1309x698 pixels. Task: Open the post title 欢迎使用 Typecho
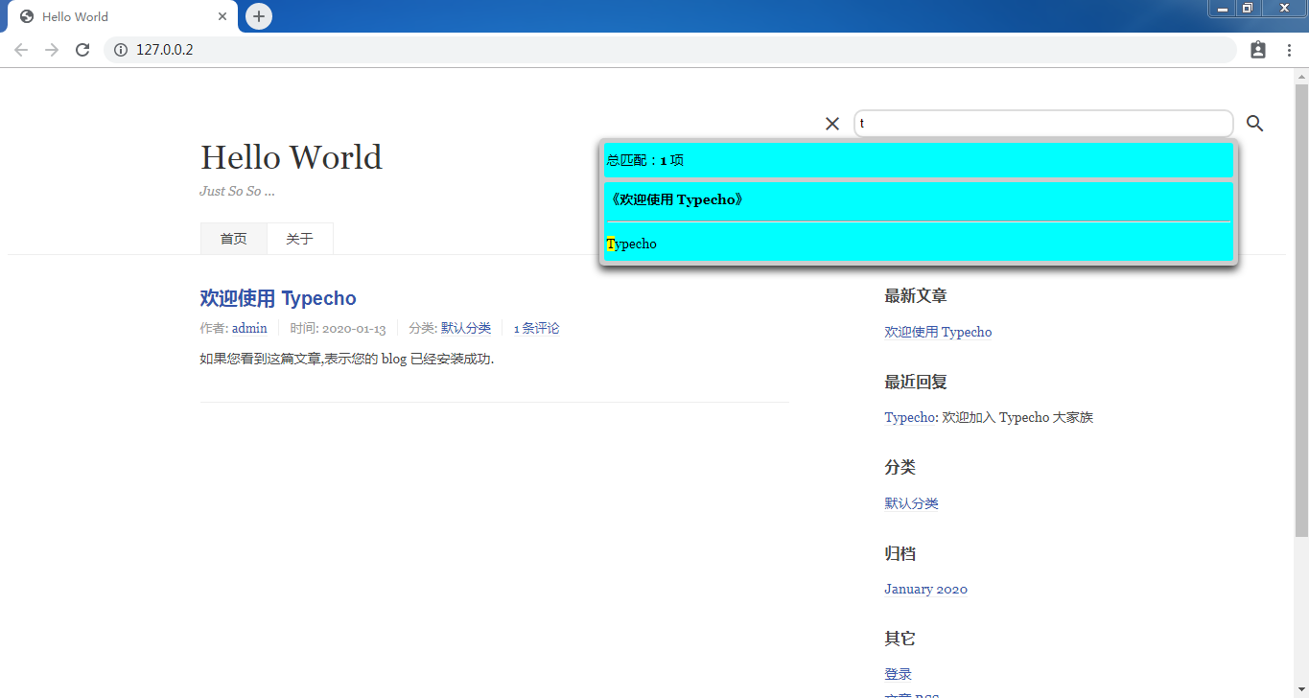278,298
